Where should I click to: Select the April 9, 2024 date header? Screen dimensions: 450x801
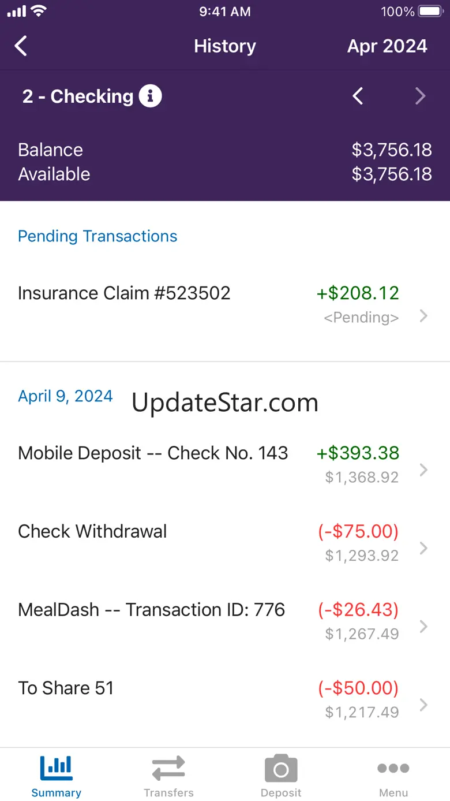65,397
